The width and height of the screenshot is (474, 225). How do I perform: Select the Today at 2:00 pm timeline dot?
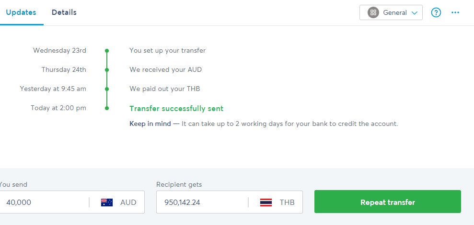[107, 108]
